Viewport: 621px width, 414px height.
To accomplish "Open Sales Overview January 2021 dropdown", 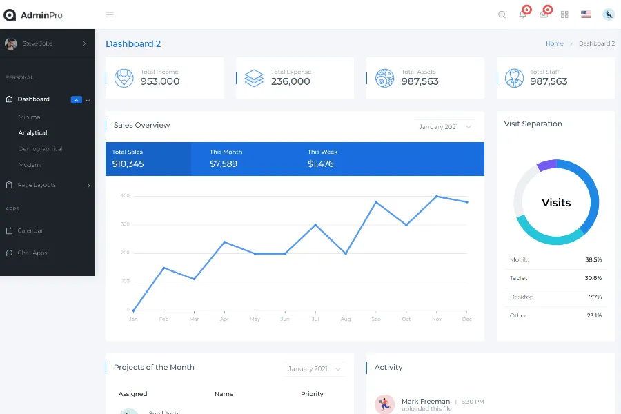I will click(x=445, y=127).
